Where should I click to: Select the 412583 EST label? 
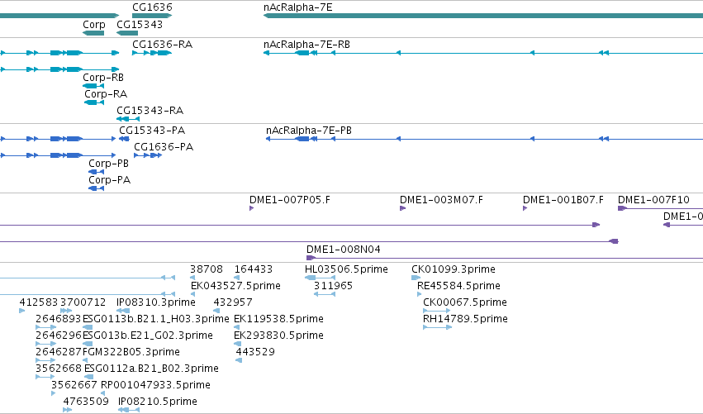tap(39, 302)
